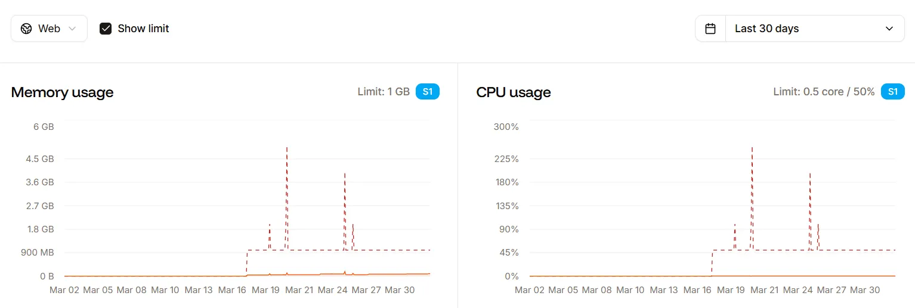
Task: Click the globe icon in the Web selector
Action: pyautogui.click(x=26, y=29)
